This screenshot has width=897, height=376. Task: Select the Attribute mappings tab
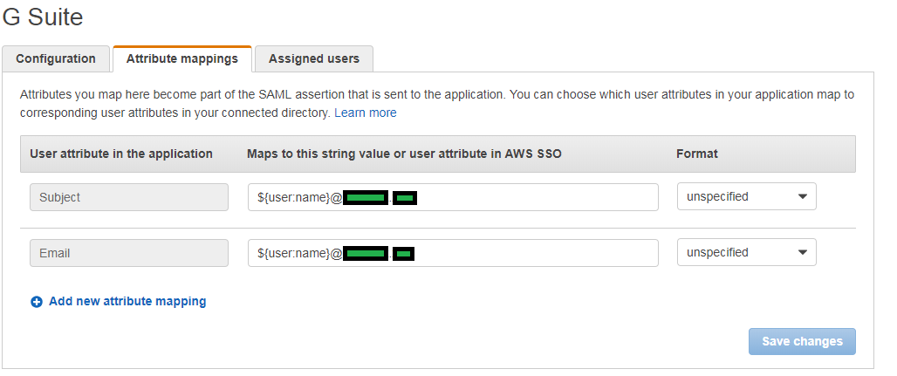(x=181, y=58)
